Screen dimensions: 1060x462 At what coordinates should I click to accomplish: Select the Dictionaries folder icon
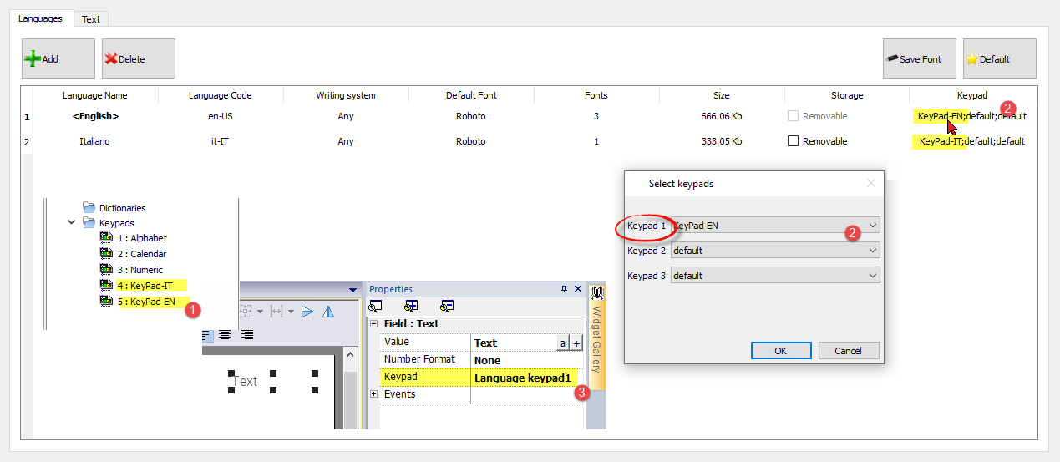pos(89,208)
